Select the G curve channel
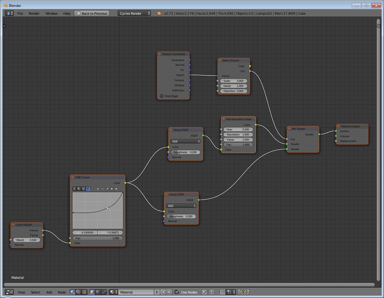 coord(83,189)
